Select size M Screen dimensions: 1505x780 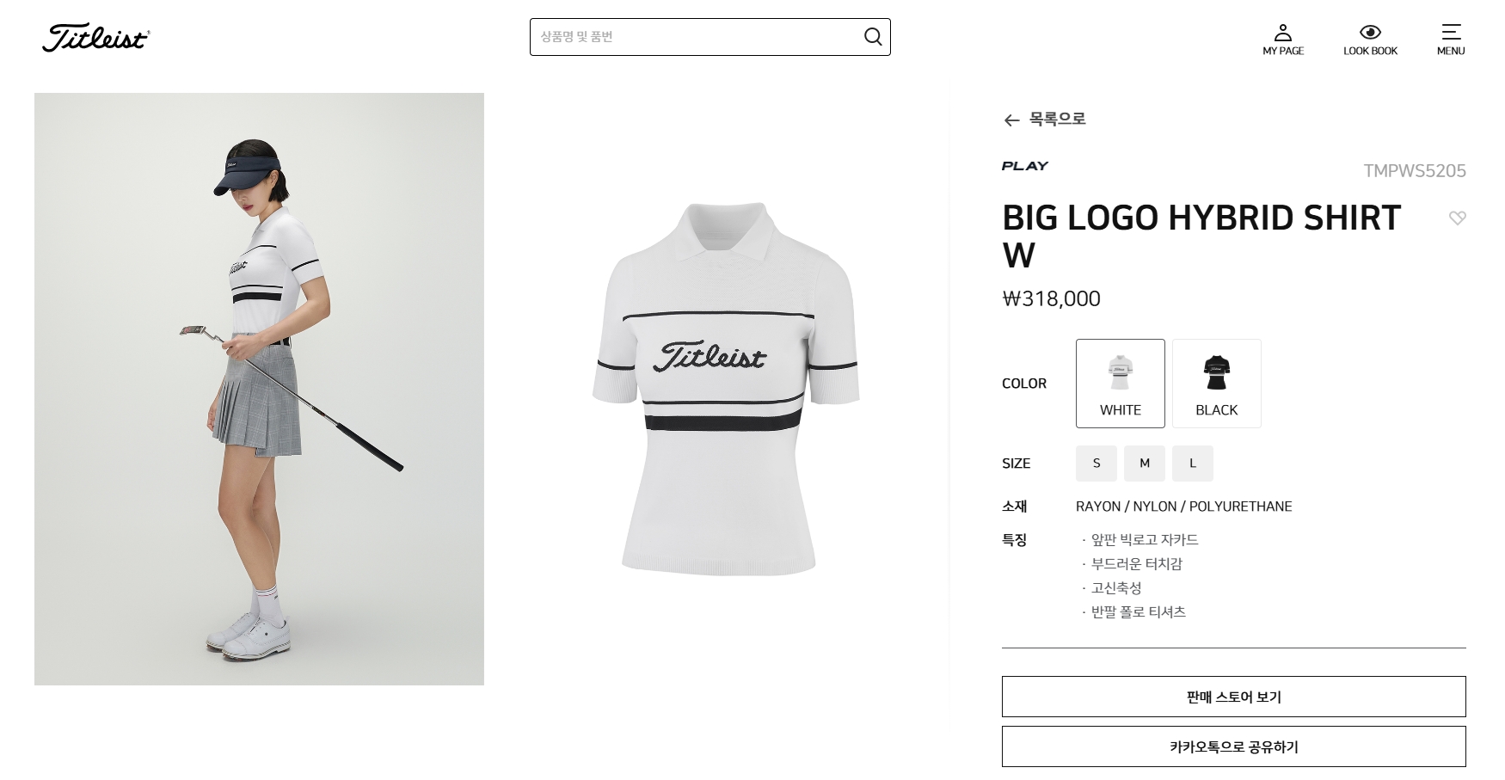pos(1144,464)
